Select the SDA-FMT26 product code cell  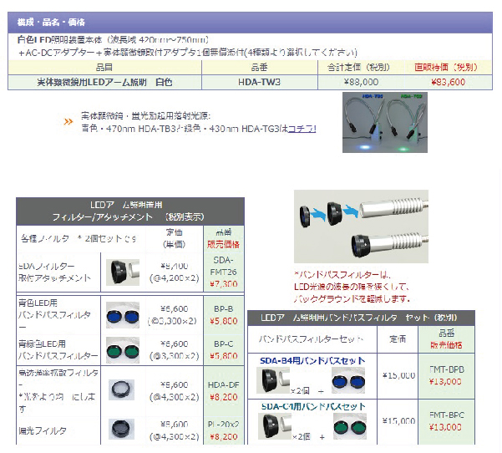point(224,272)
